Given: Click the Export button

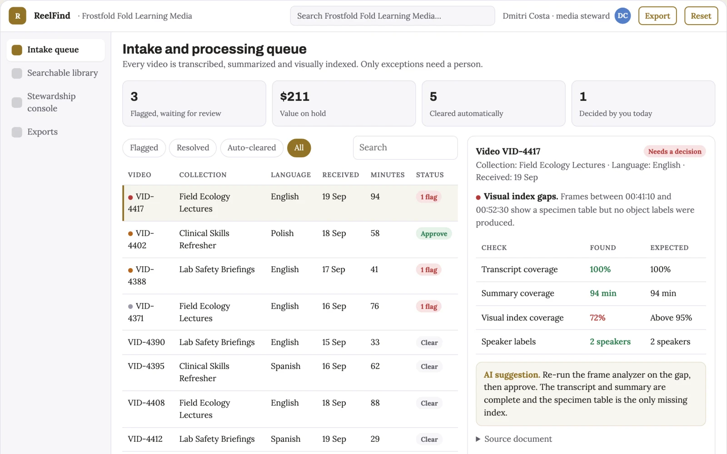Looking at the screenshot, I should 657,16.
